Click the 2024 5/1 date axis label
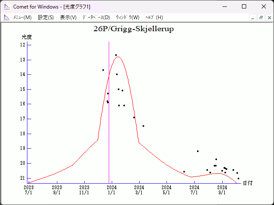Viewport: 274px width, 205px height. pos(167,190)
